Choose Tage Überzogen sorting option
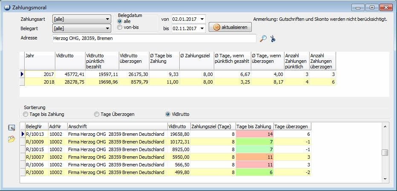 click(97, 114)
